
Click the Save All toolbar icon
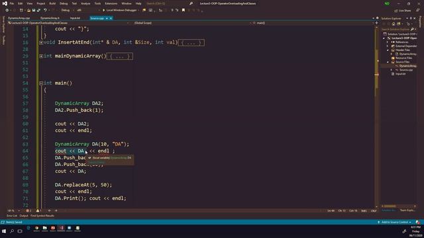38,11
